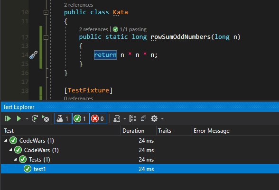Sort by the Error Message column header
This screenshot has height=190, width=279.
[x=235, y=131]
